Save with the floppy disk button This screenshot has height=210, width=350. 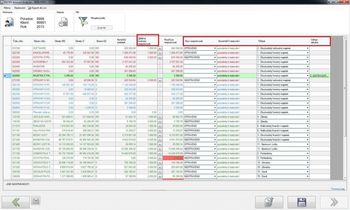(x=301, y=202)
